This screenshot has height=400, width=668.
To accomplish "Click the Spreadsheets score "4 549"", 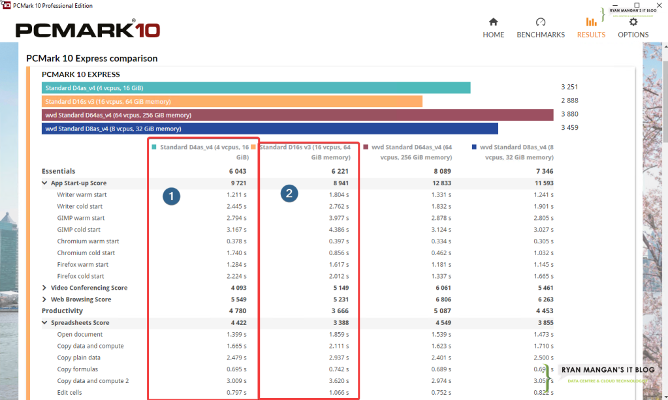I will [x=443, y=322].
